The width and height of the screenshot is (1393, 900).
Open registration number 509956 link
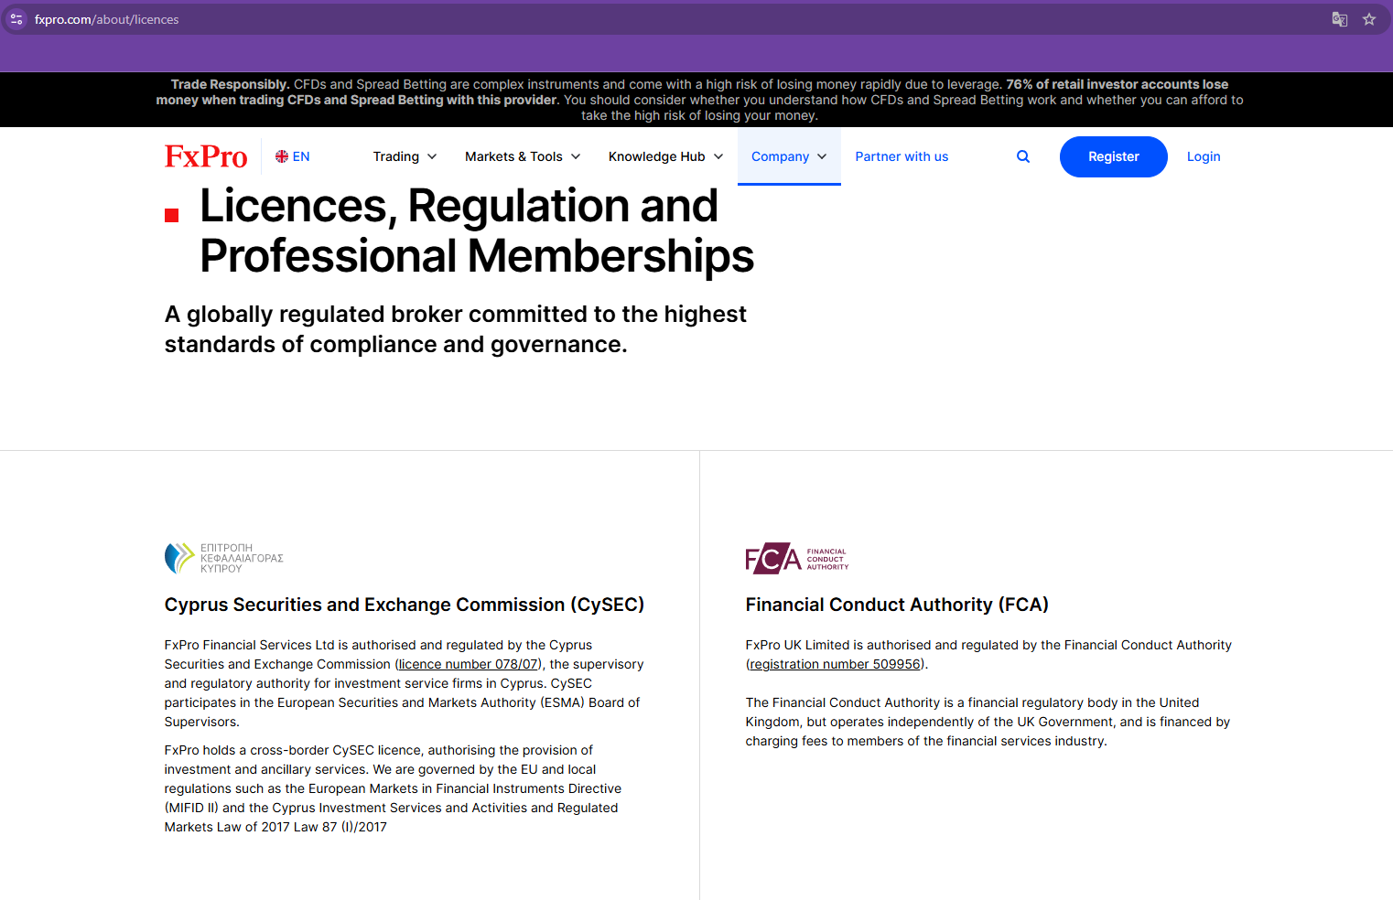[x=835, y=664]
